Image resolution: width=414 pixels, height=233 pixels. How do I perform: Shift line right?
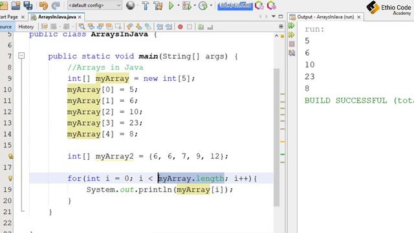tap(169, 27)
